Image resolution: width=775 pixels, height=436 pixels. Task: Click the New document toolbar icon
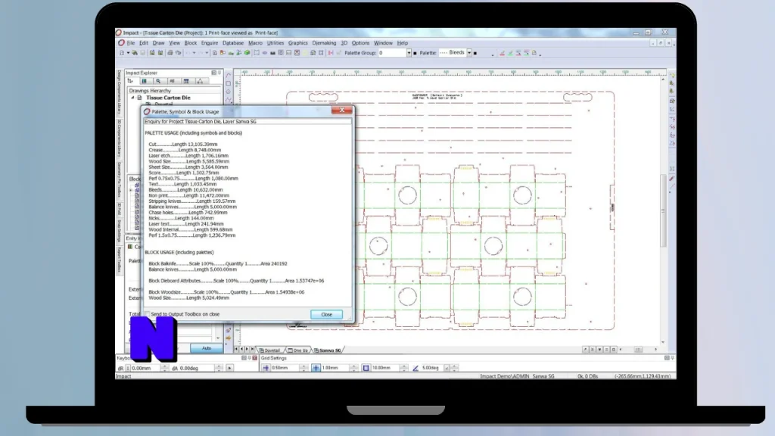(x=122, y=53)
